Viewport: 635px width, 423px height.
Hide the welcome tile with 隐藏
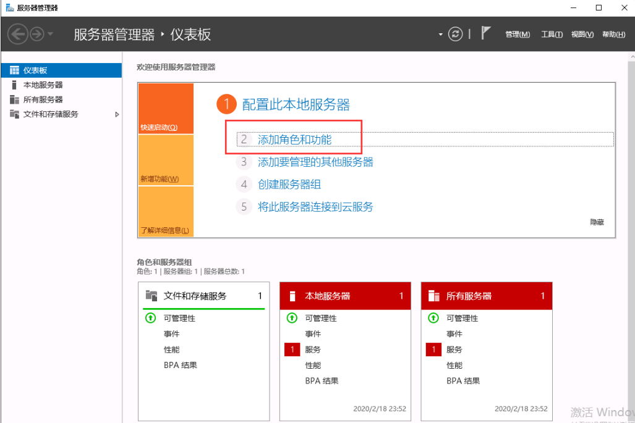point(597,222)
